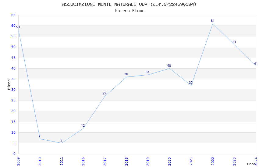Click the x-axis year 2018
The height and width of the screenshot is (167, 259).
click(126, 162)
